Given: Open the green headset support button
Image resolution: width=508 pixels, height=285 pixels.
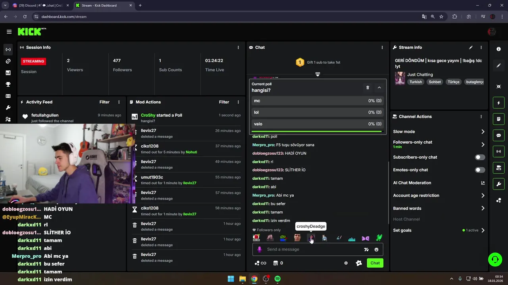Looking at the screenshot, I should [495, 260].
